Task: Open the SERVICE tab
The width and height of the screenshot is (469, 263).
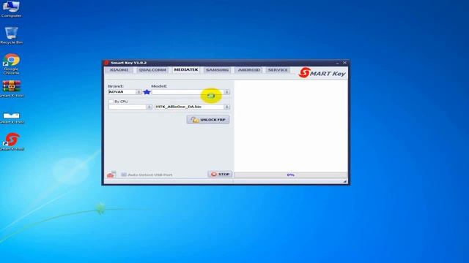Action: pos(278,70)
